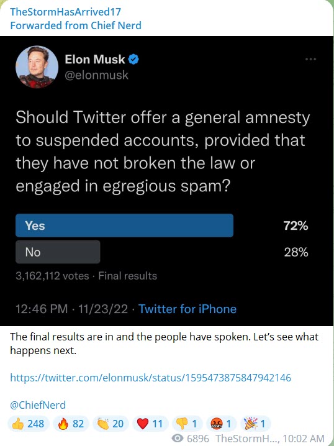Open the Forwarded from Chief Nerd source
Image resolution: width=334 pixels, height=446 pixels.
76,25
